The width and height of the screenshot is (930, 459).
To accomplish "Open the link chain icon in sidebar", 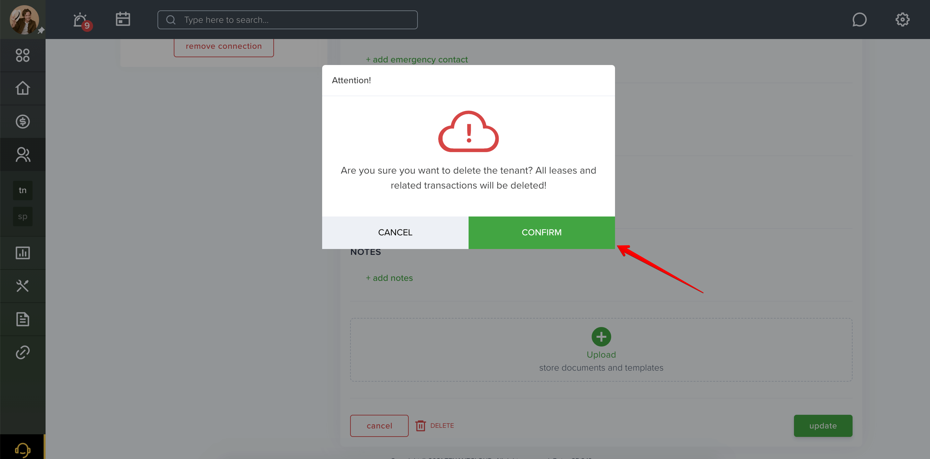I will click(x=22, y=352).
